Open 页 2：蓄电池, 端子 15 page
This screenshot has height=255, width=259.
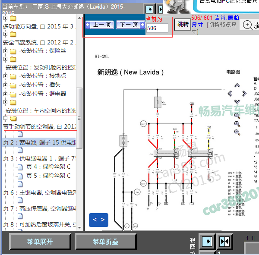pos(39,142)
